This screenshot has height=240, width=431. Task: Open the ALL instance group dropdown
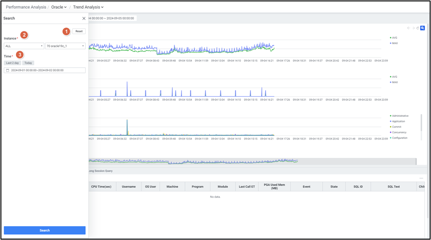[24, 46]
